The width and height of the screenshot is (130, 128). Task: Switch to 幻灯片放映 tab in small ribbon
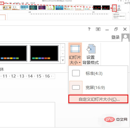pyautogui.click(x=16, y=3)
